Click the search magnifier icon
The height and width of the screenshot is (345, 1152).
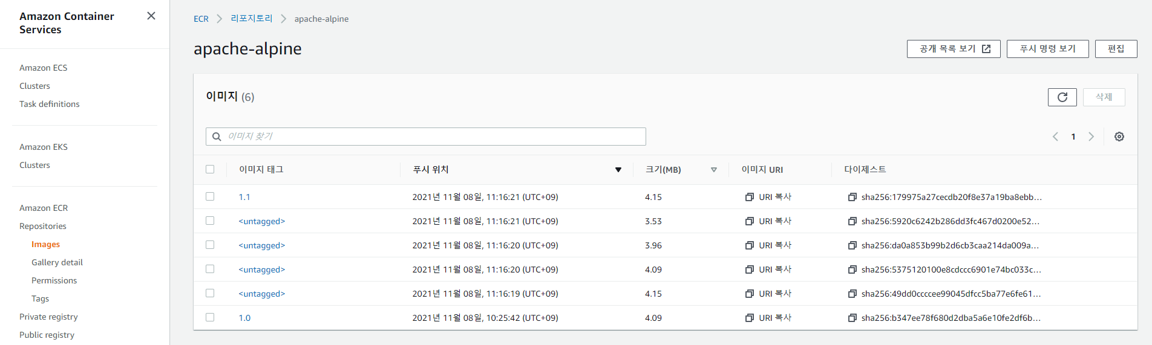tap(217, 137)
